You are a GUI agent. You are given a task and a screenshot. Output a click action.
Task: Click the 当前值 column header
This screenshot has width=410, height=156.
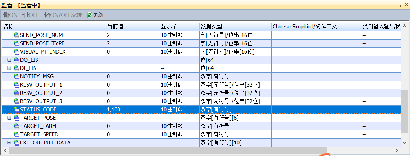tap(133, 26)
